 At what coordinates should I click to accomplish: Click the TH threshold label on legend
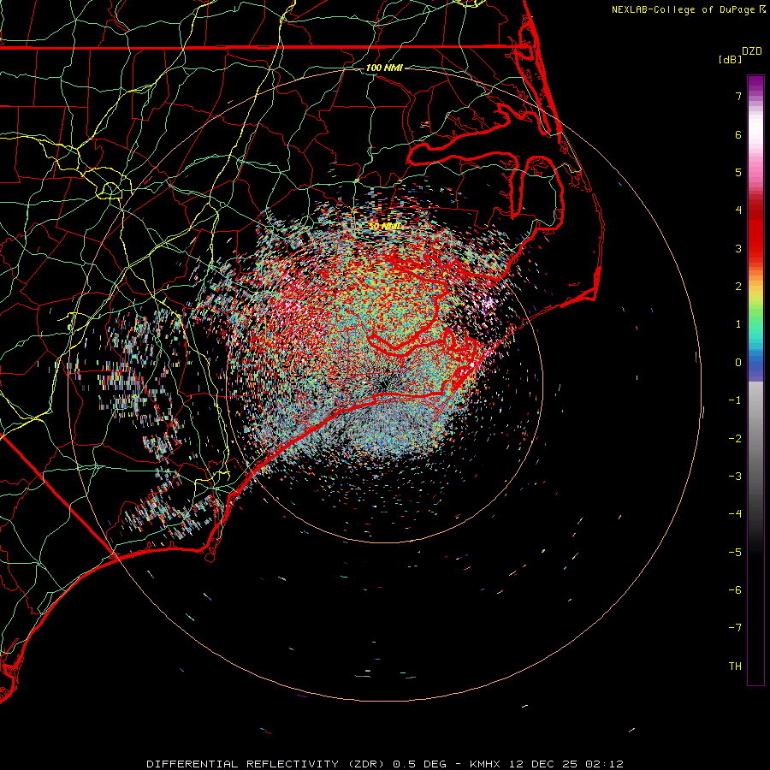(x=735, y=666)
